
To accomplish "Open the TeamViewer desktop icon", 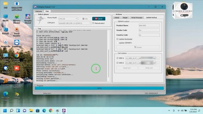I will pos(16,44).
